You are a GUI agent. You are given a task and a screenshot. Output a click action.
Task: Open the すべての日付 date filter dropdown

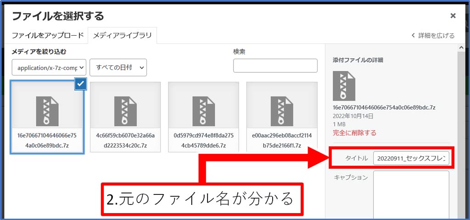point(118,67)
